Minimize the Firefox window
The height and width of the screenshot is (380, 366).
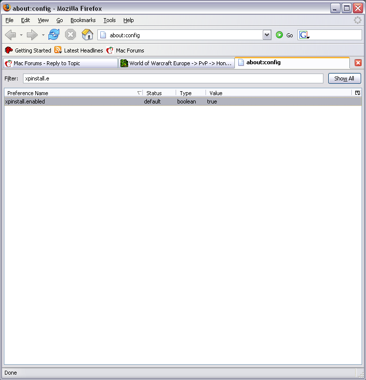tap(335, 8)
